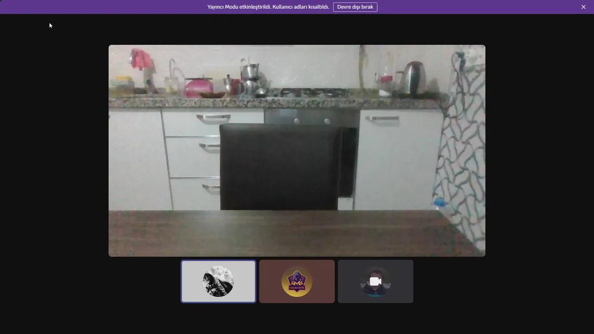This screenshot has height=334, width=594.
Task: Select the participant tile with black-and-white avatar
Action: (218, 281)
